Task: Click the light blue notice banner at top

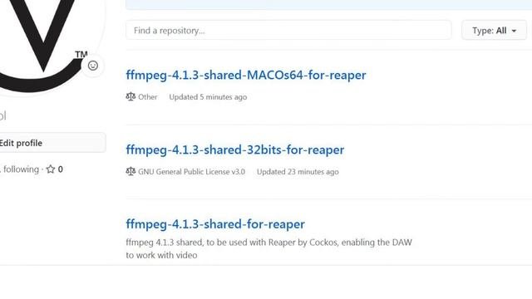Action: [328, 4]
